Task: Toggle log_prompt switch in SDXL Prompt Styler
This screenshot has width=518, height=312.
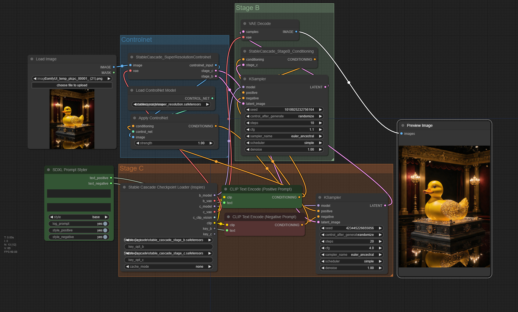Action: 105,224
